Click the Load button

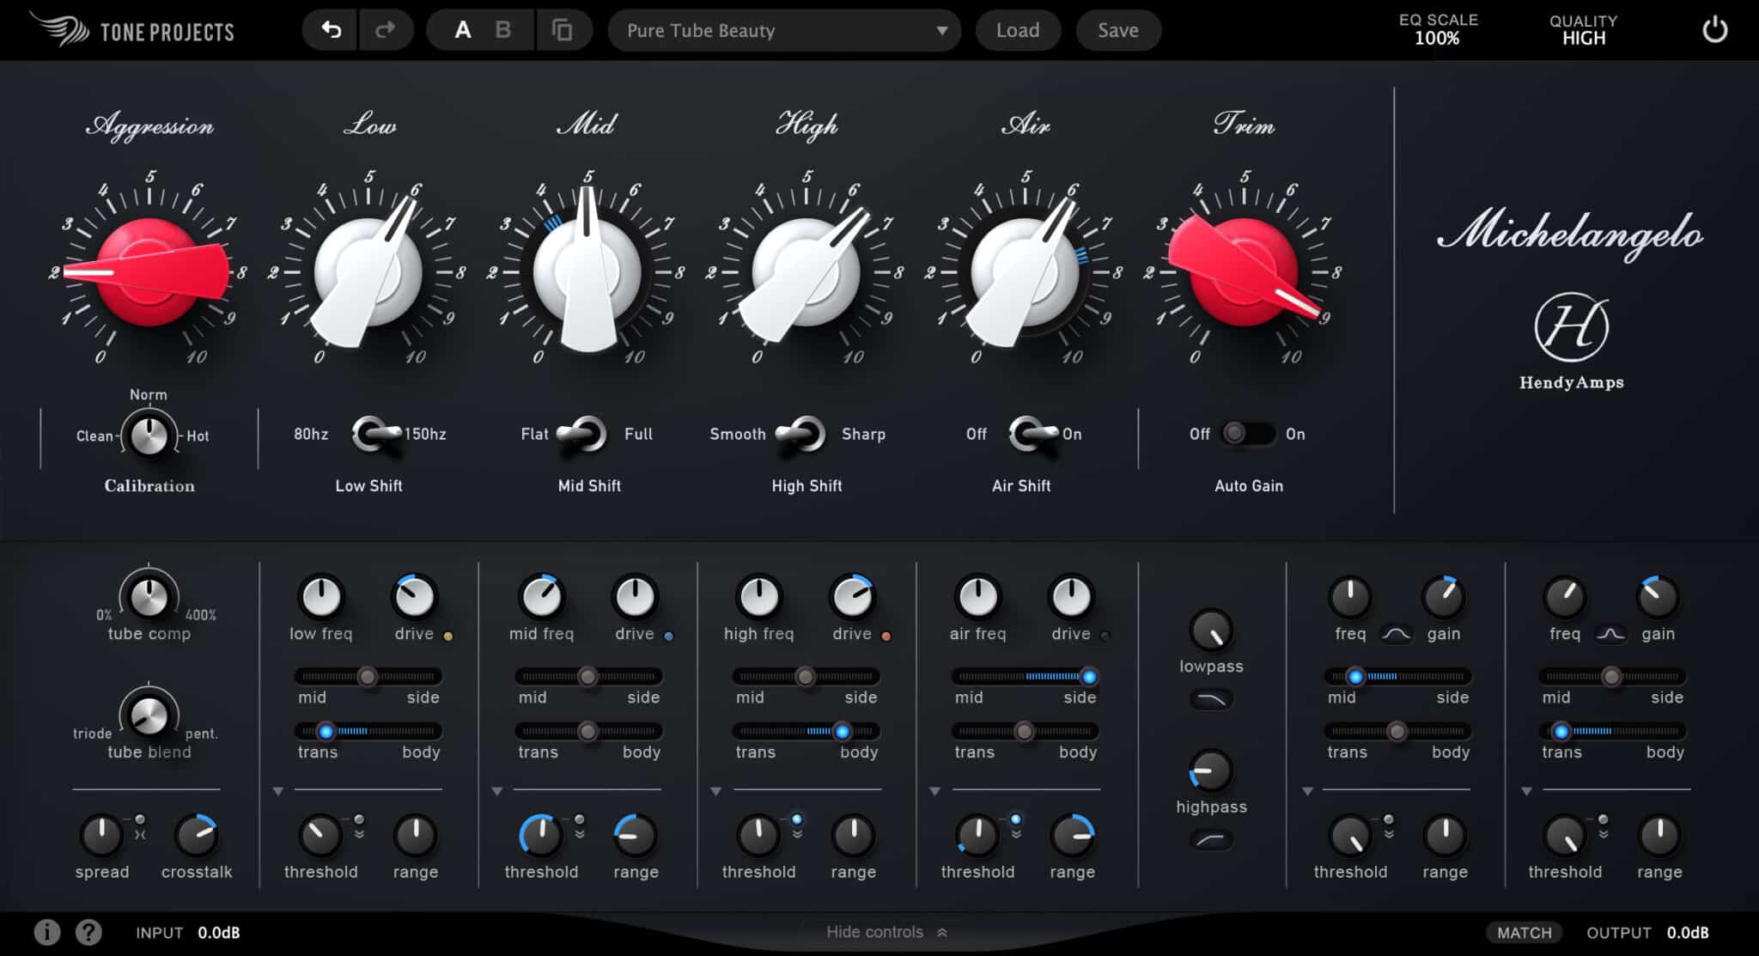coord(1018,29)
